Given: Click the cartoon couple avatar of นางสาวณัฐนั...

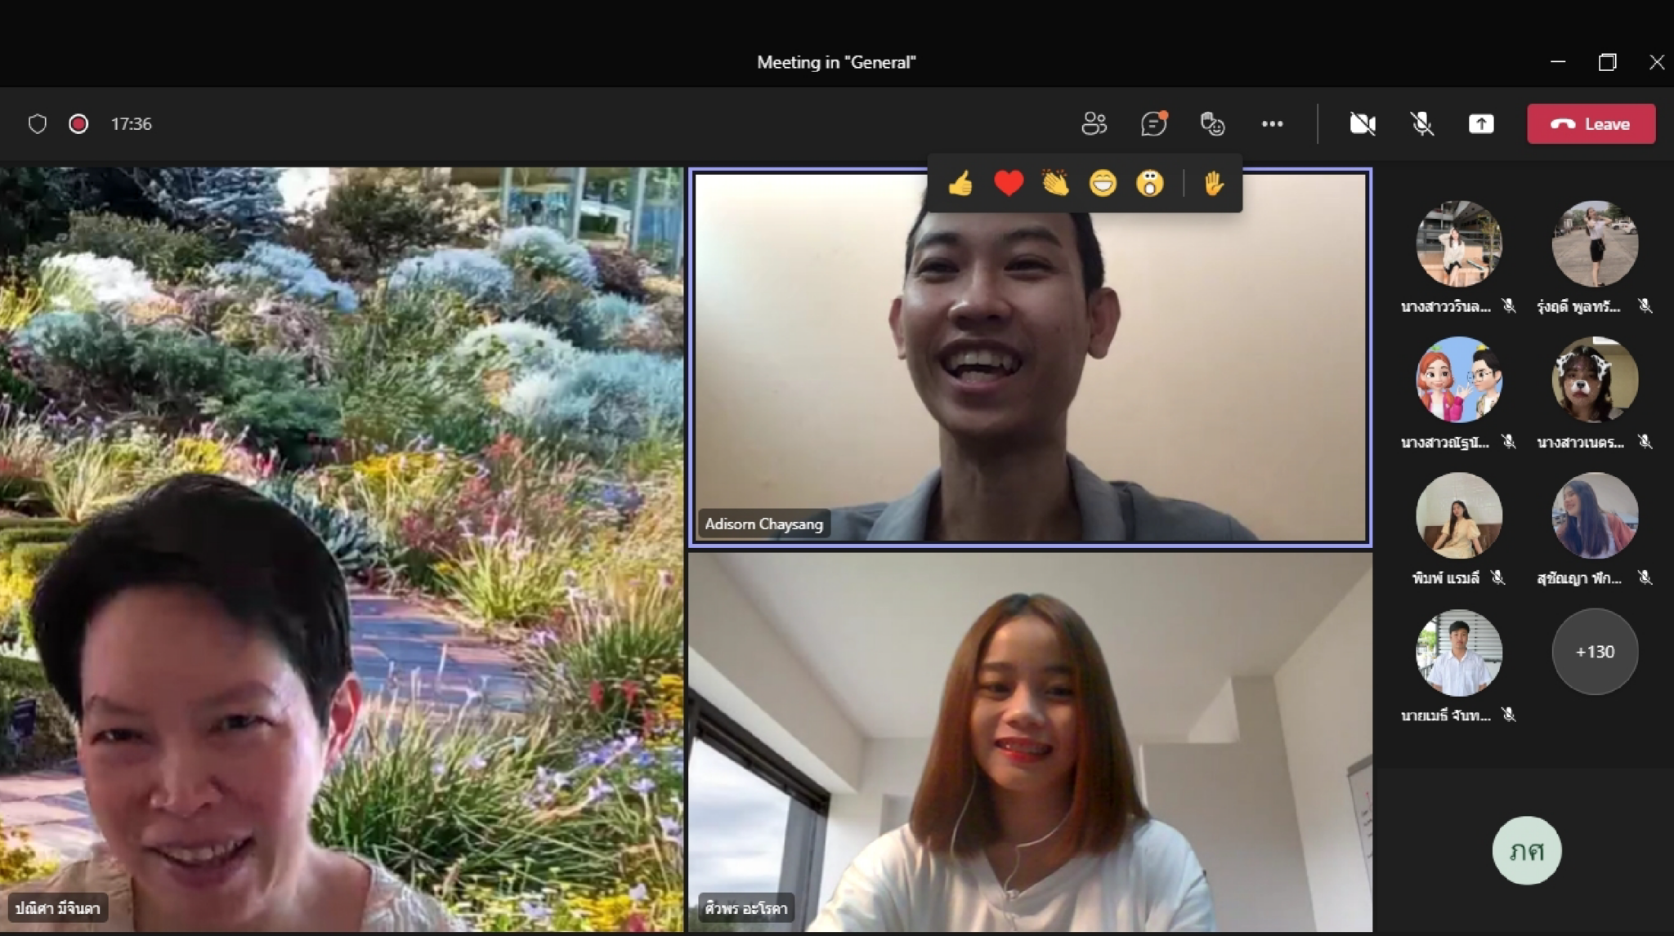Looking at the screenshot, I should [1459, 380].
